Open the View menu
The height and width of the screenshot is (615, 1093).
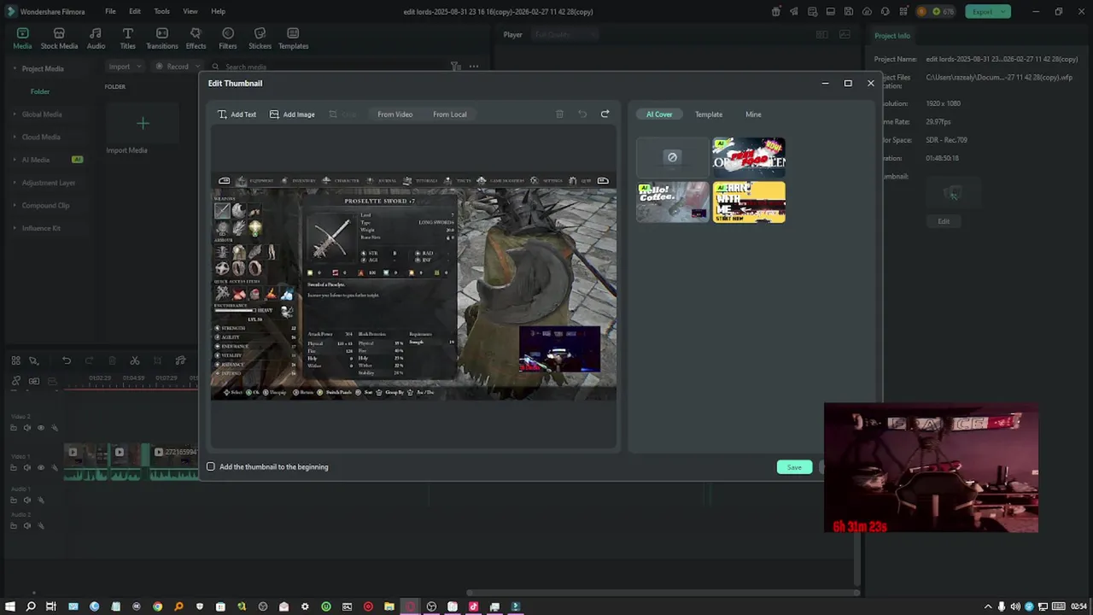pos(190,11)
